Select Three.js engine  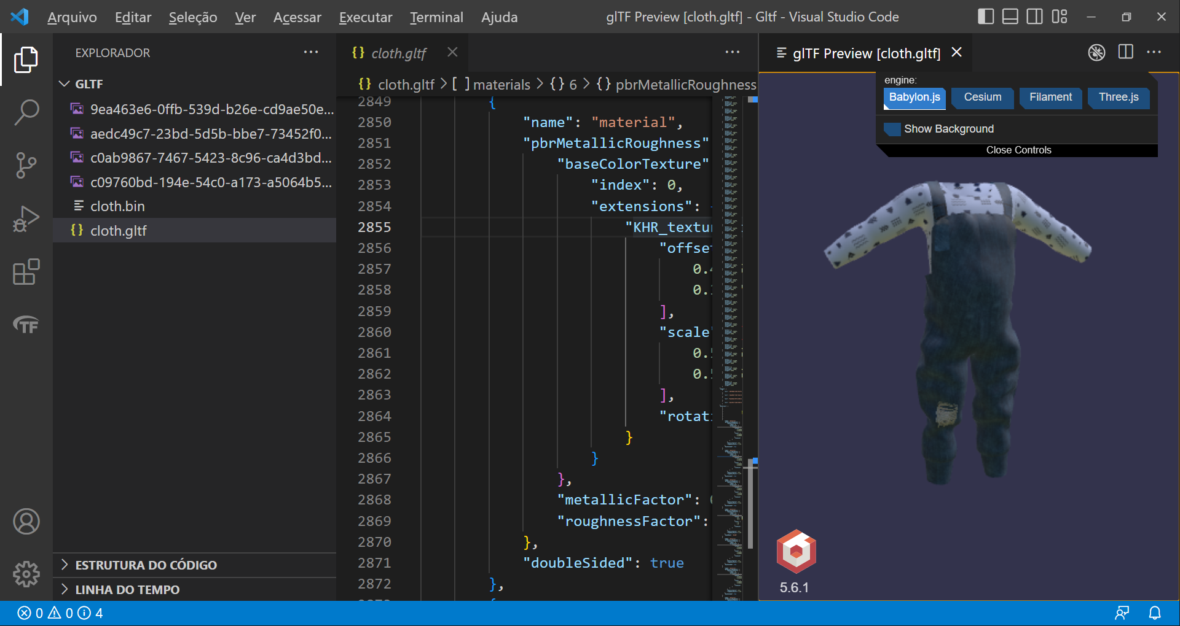[1119, 98]
